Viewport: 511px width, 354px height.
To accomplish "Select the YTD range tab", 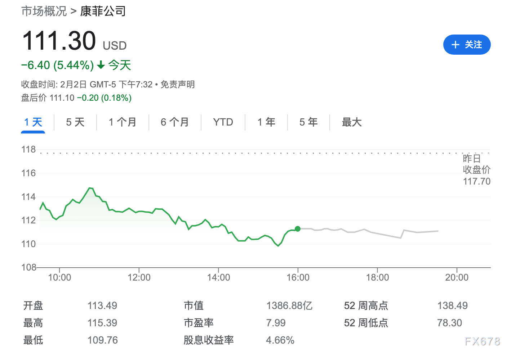I will 223,122.
